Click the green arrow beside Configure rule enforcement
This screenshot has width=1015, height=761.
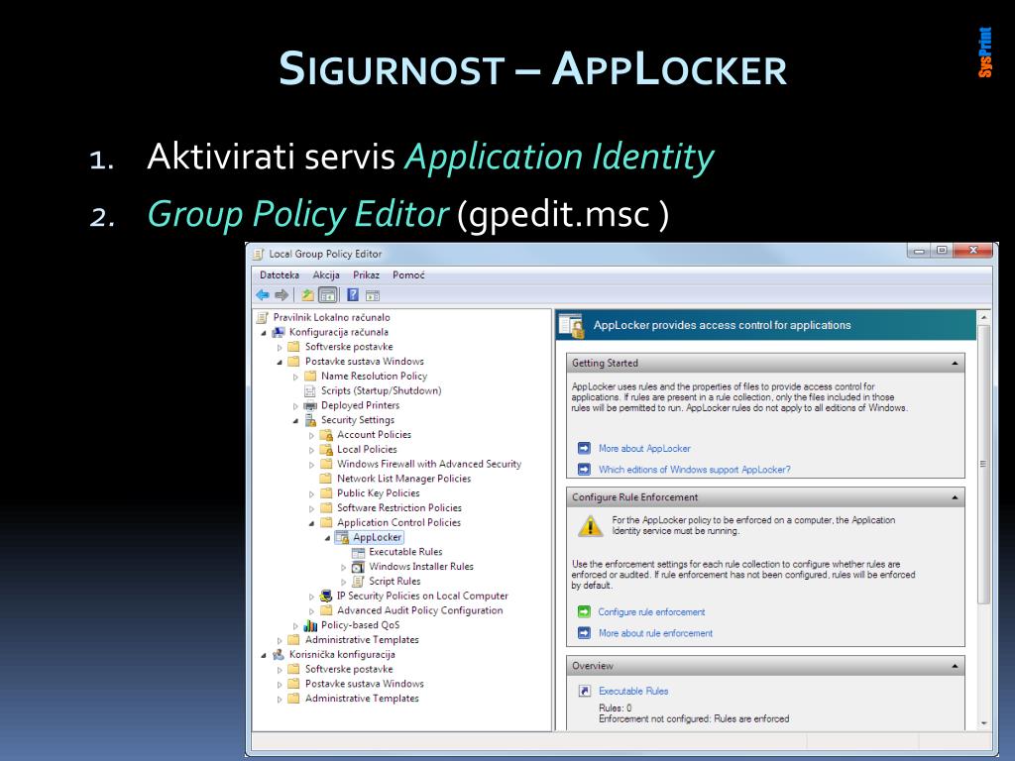[584, 611]
